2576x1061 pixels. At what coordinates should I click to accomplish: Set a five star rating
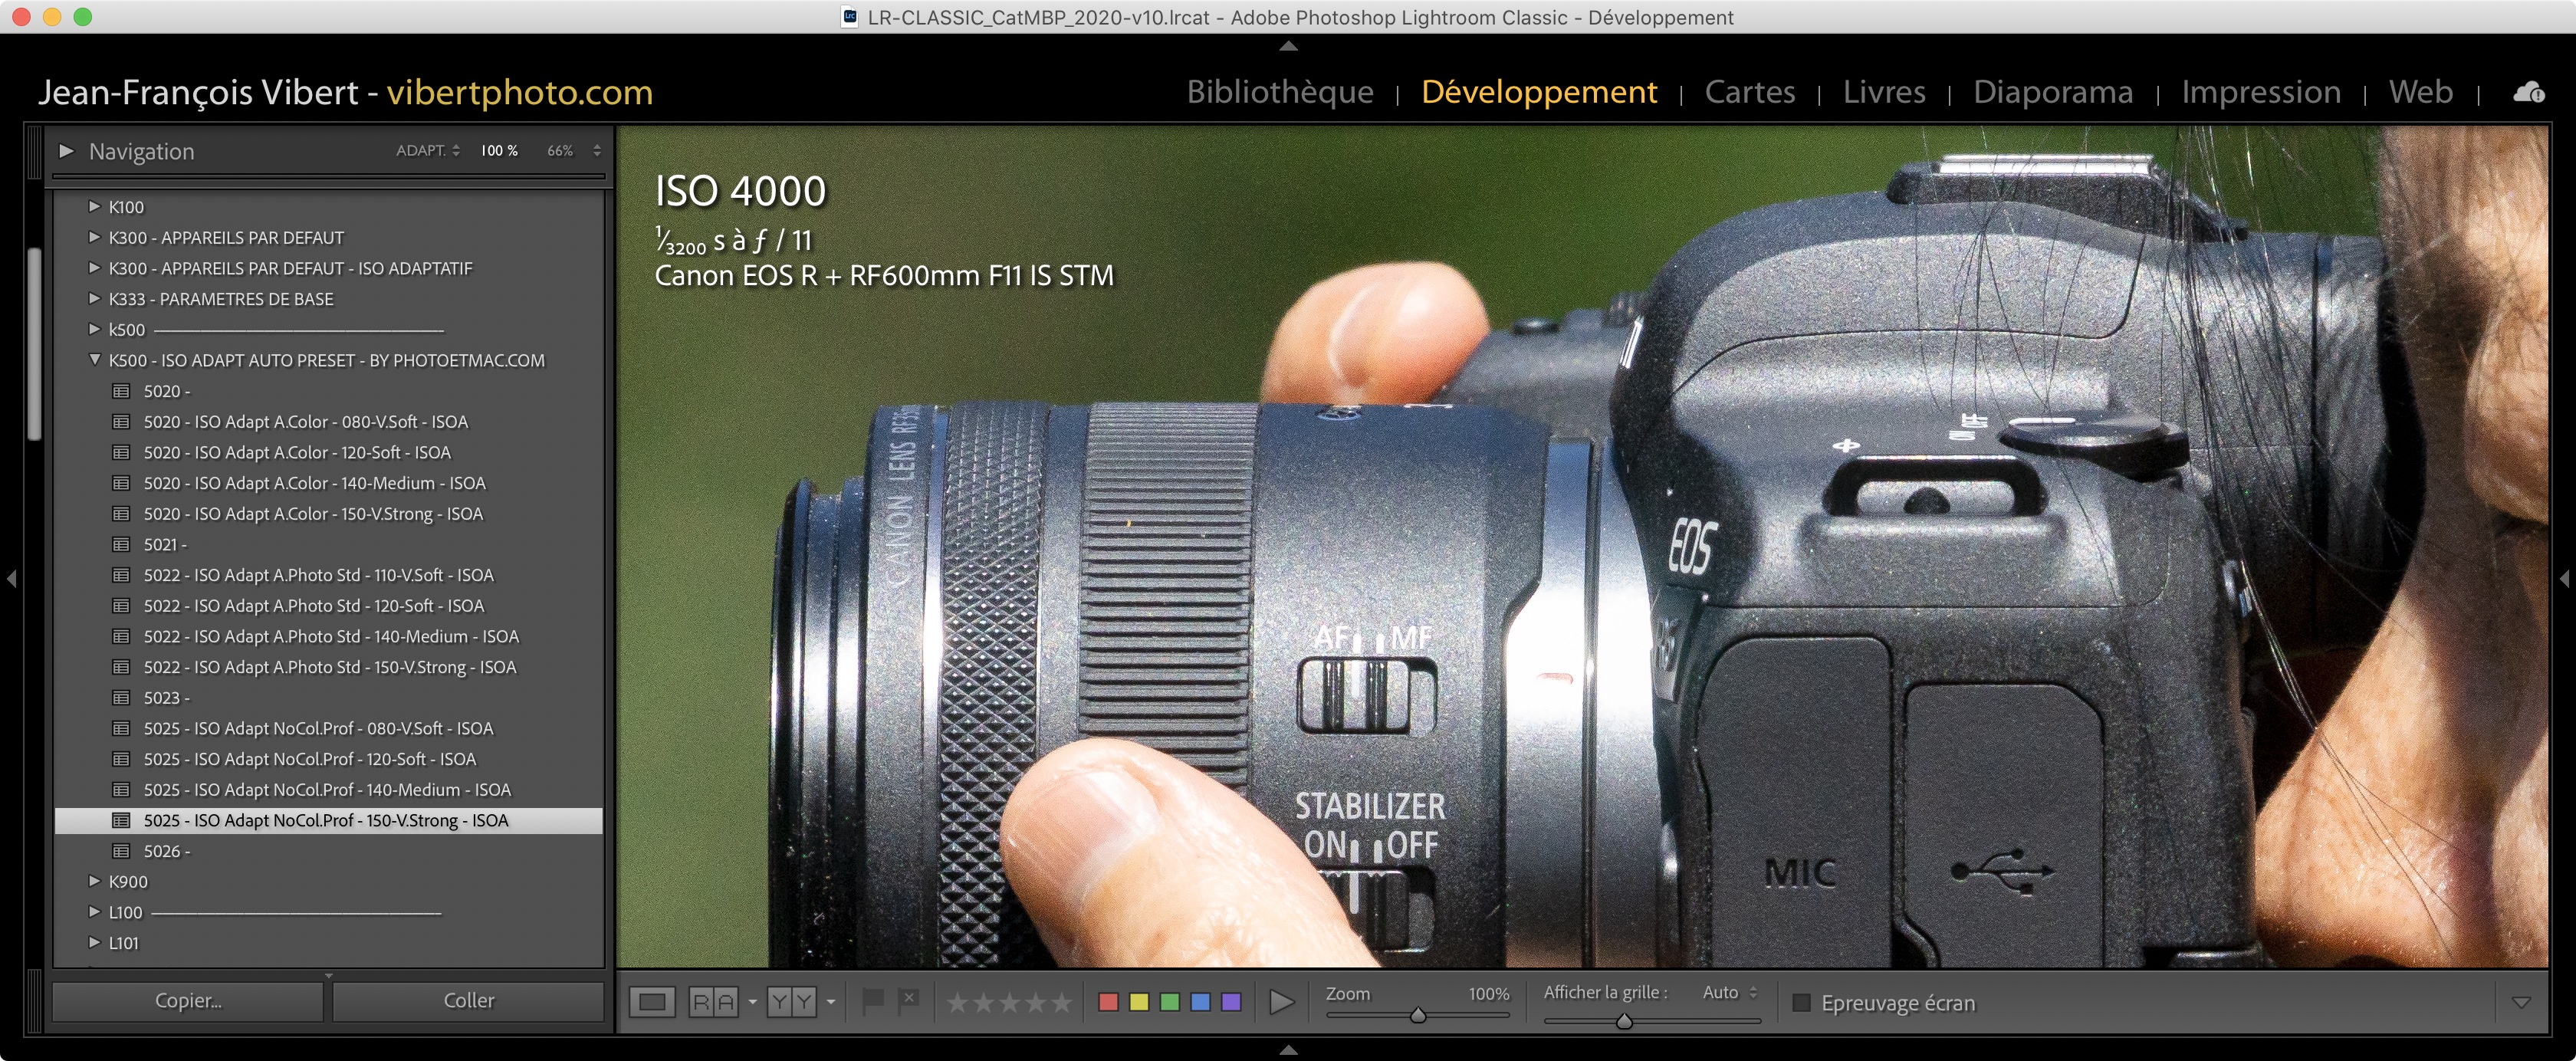(1061, 1002)
